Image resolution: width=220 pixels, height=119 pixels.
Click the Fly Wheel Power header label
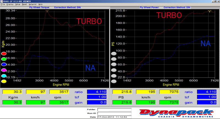(x=149, y=7)
